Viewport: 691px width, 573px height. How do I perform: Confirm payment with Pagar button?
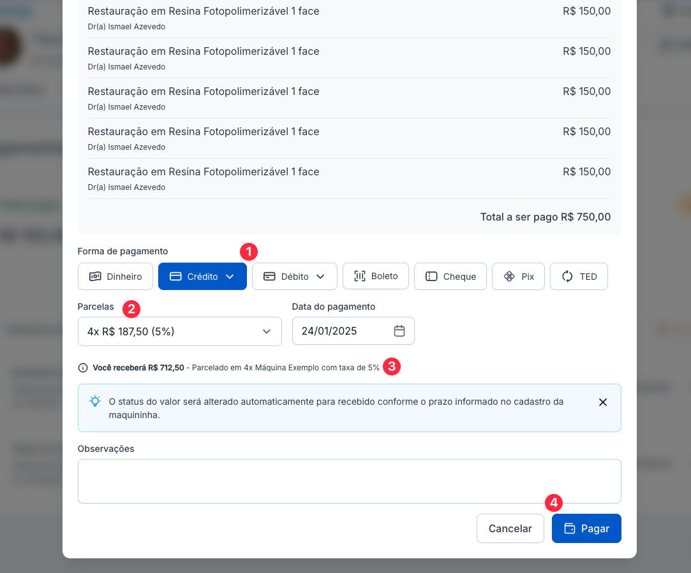(586, 528)
